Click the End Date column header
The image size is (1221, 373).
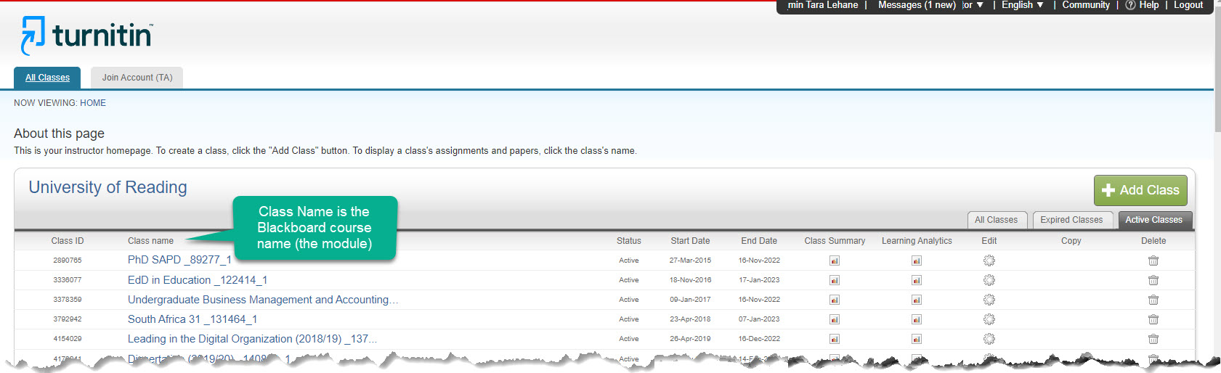(x=759, y=241)
